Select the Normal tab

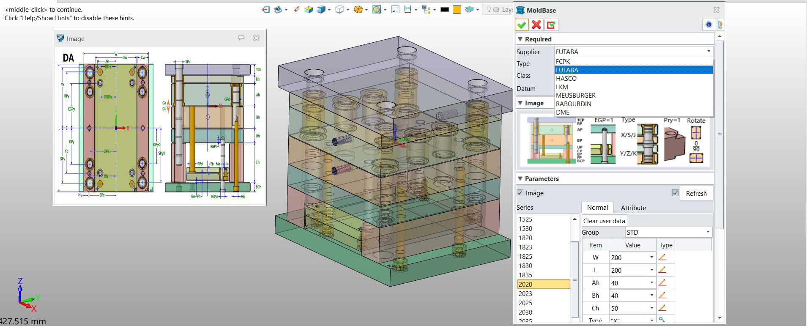[x=597, y=208]
